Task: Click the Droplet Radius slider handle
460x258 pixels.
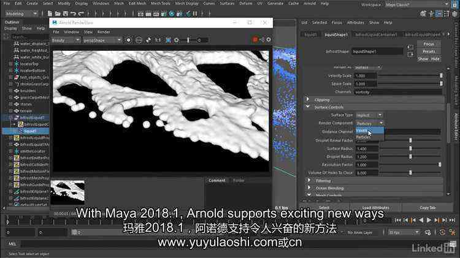Action: pyautogui.click(x=410, y=156)
